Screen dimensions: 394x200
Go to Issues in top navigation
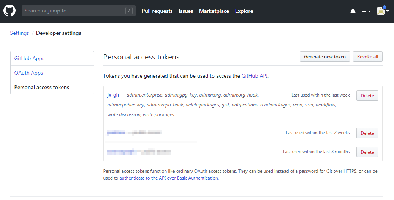186,11
